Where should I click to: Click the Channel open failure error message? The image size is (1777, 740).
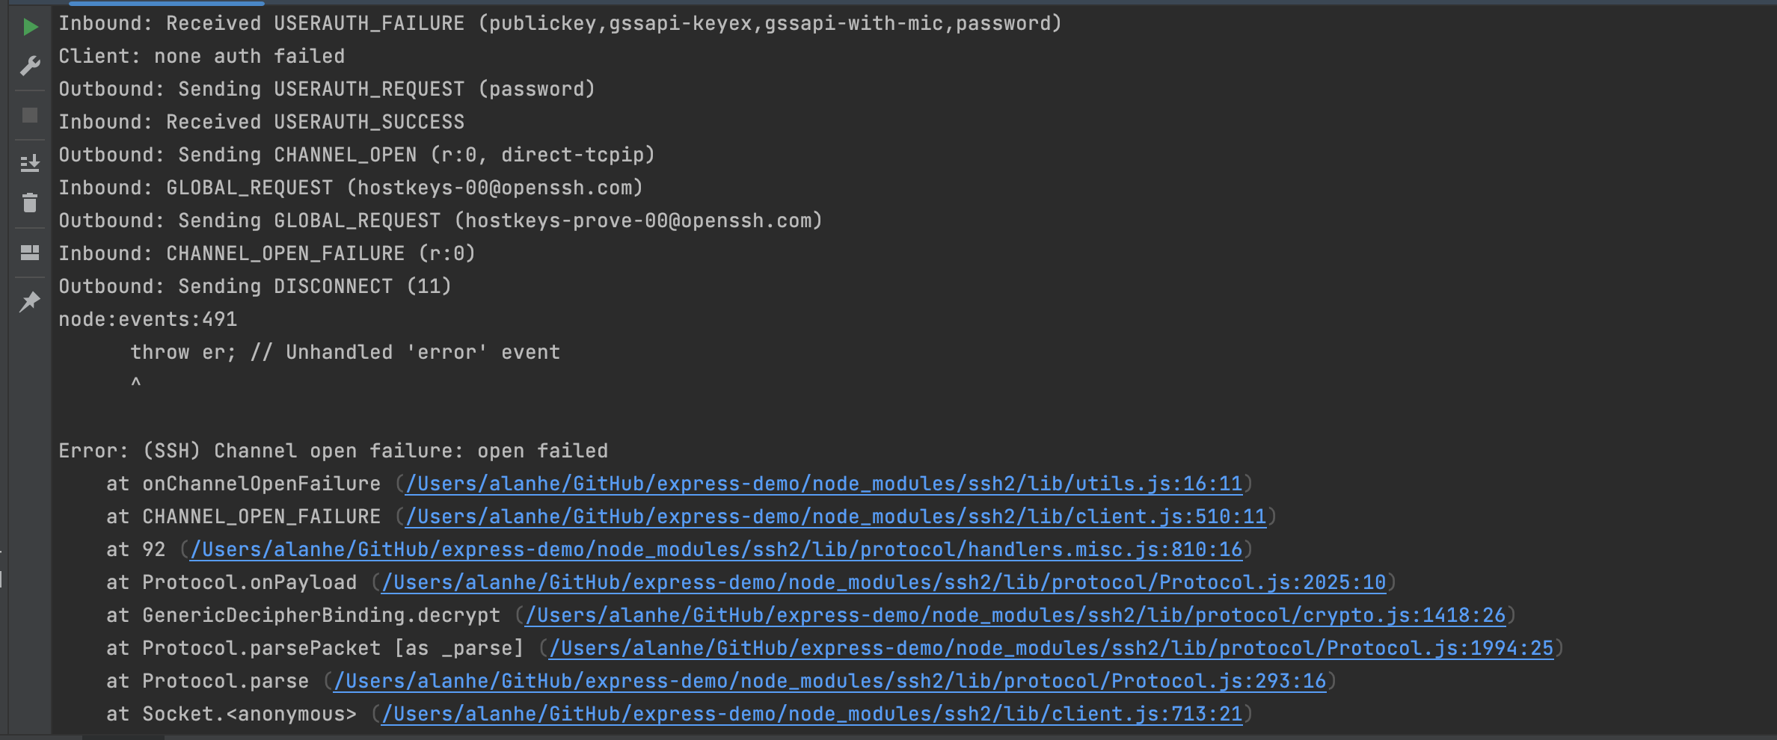(333, 450)
